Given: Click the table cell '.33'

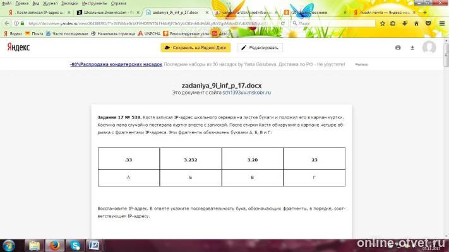Looking at the screenshot, I should click(129, 159).
